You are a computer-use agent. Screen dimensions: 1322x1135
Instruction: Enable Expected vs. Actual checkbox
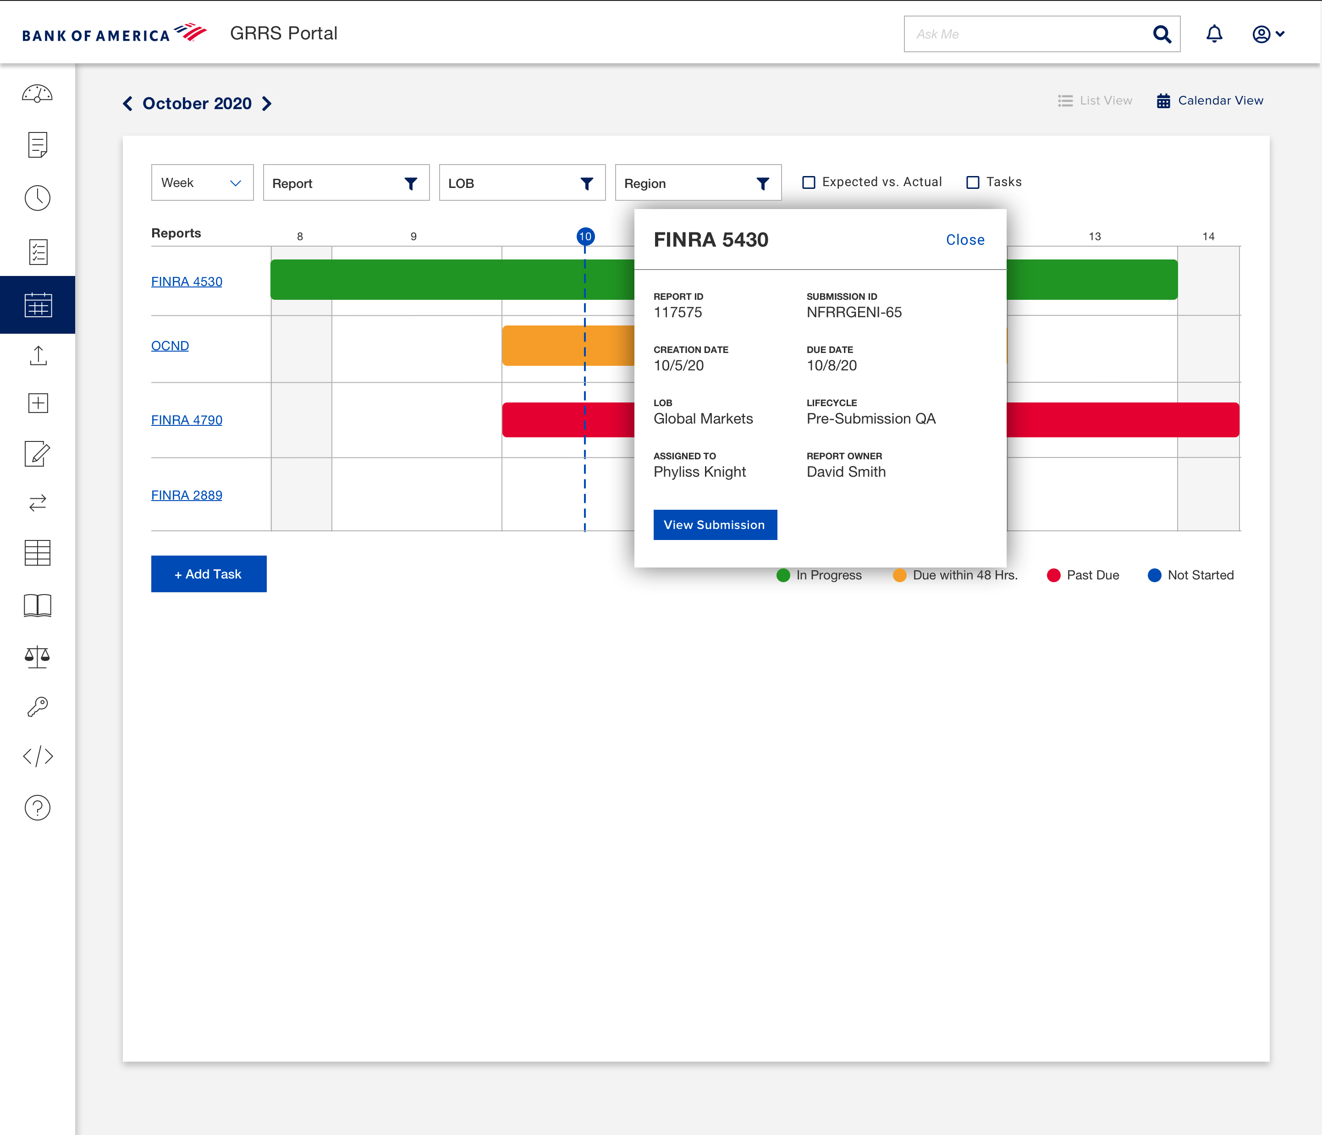tap(809, 182)
